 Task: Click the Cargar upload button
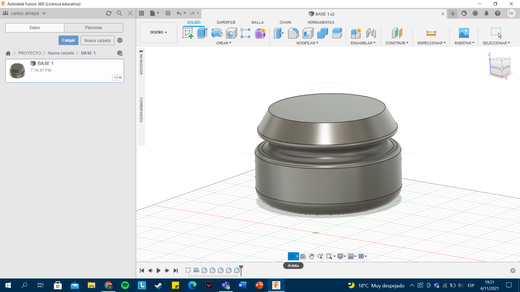pos(69,40)
